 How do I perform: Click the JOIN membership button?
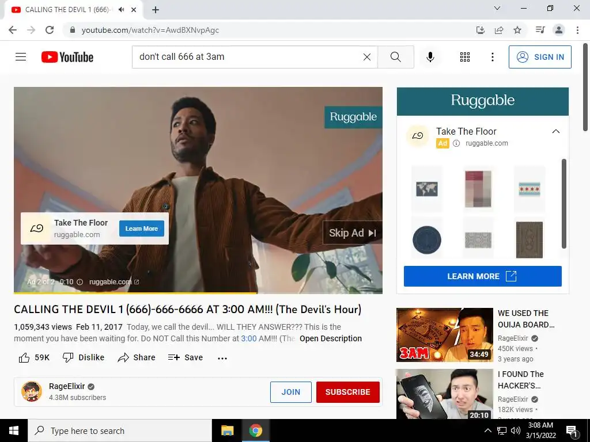click(x=291, y=392)
